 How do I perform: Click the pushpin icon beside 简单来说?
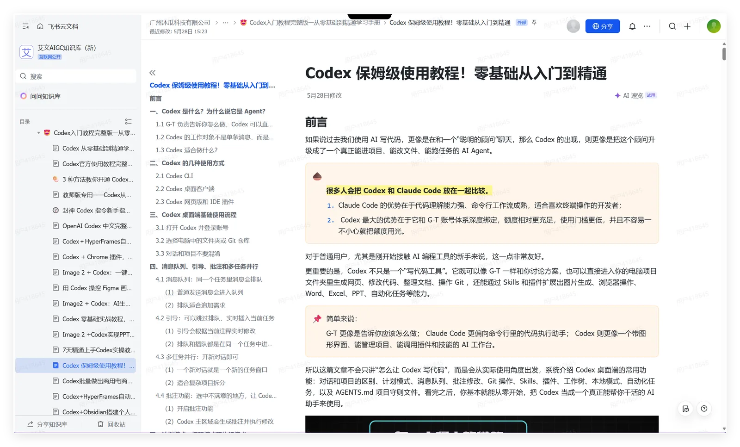pyautogui.click(x=317, y=319)
